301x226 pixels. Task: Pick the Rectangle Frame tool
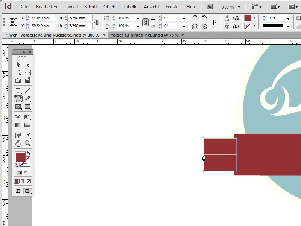[x=18, y=107]
